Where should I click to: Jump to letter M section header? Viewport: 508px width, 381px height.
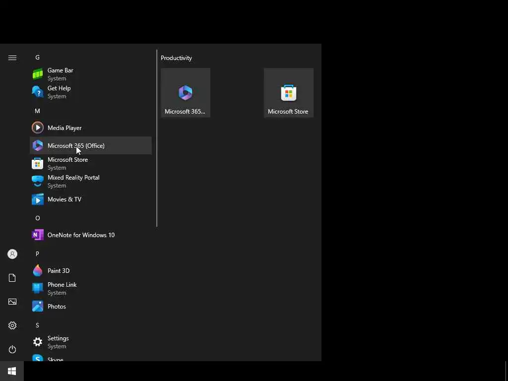pyautogui.click(x=38, y=111)
